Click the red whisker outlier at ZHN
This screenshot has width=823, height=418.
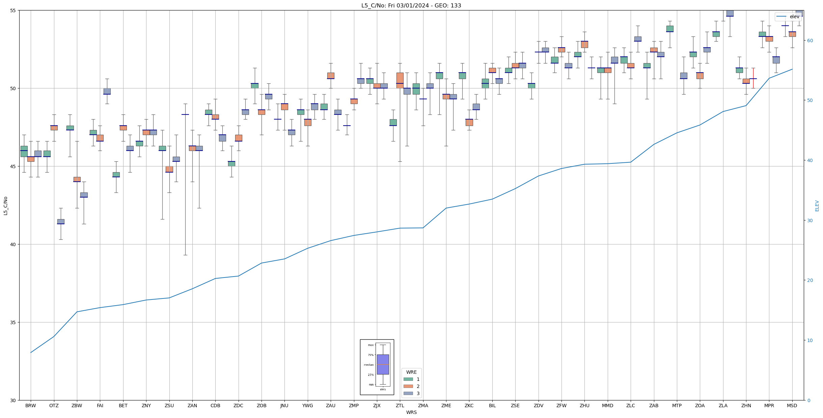(x=753, y=78)
